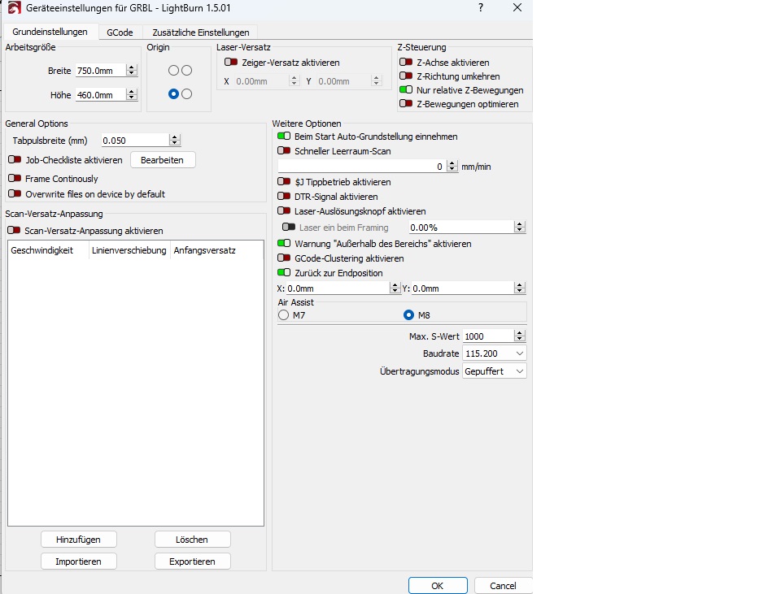Screen dimensions: 781x594
Task: Click the Tabpulsbreite input field
Action: [x=136, y=141]
